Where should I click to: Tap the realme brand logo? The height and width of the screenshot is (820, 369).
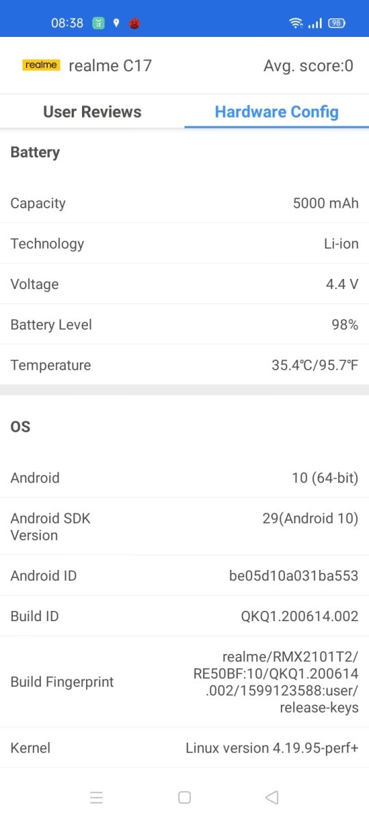click(41, 66)
